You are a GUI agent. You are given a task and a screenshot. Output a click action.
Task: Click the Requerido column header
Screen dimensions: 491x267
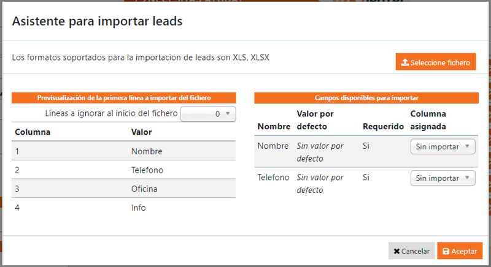tap(384, 126)
